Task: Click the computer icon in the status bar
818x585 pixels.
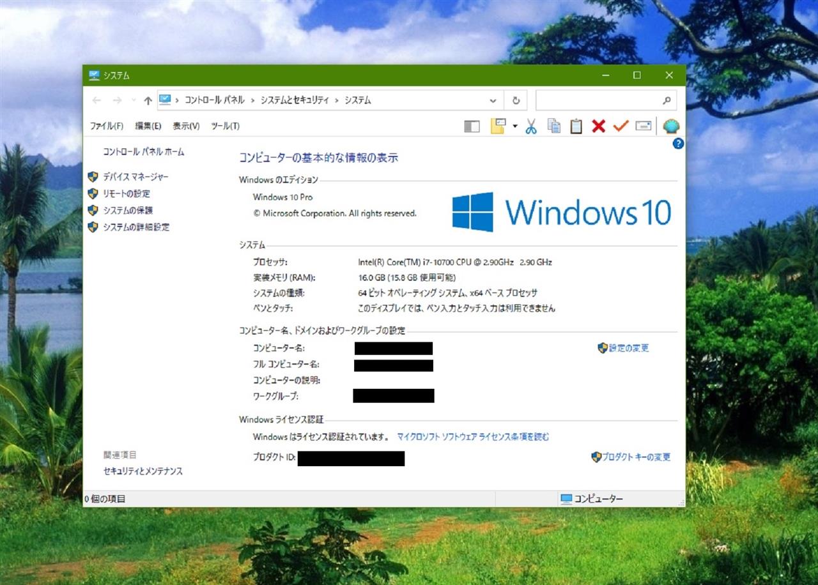Action: tap(566, 499)
